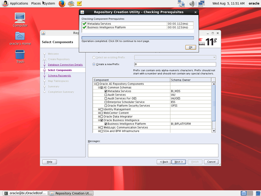Image resolution: width=261 pixels, height=196 pixels.
Task: Open the note-taking app icon in panel
Action: tap(80, 3)
